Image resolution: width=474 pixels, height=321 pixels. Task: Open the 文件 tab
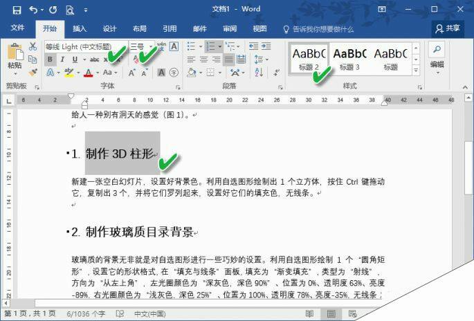[17, 28]
